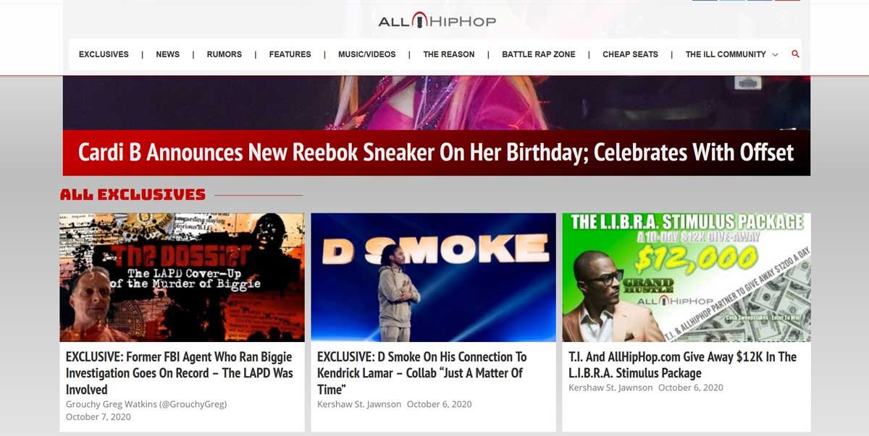Image resolution: width=869 pixels, height=436 pixels.
Task: Open the Cardi B Reebok sneaker headline
Action: (436, 153)
